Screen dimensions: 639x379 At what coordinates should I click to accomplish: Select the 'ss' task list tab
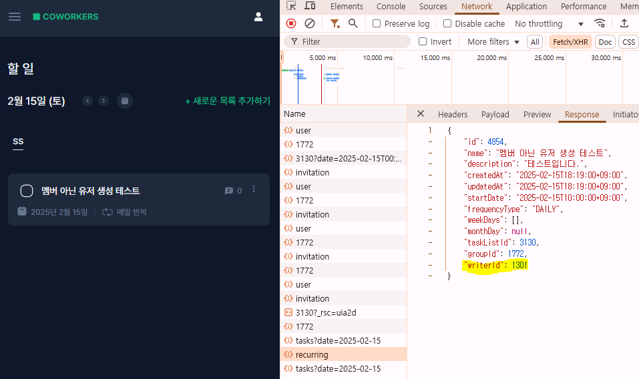click(18, 141)
